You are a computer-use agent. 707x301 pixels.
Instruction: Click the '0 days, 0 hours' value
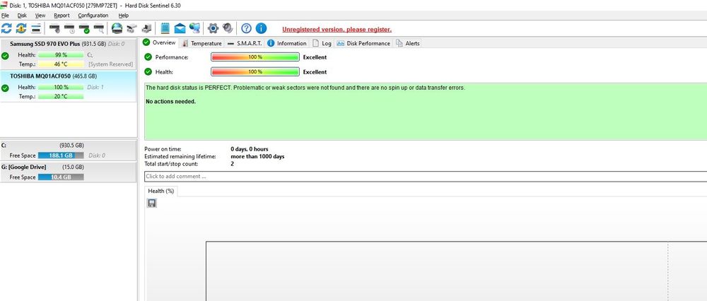coord(250,149)
